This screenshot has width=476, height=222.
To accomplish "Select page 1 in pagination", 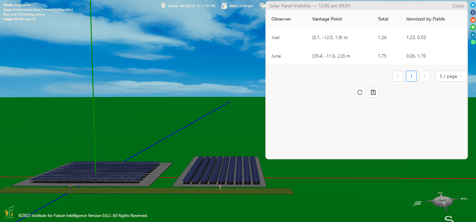I will coord(411,76).
